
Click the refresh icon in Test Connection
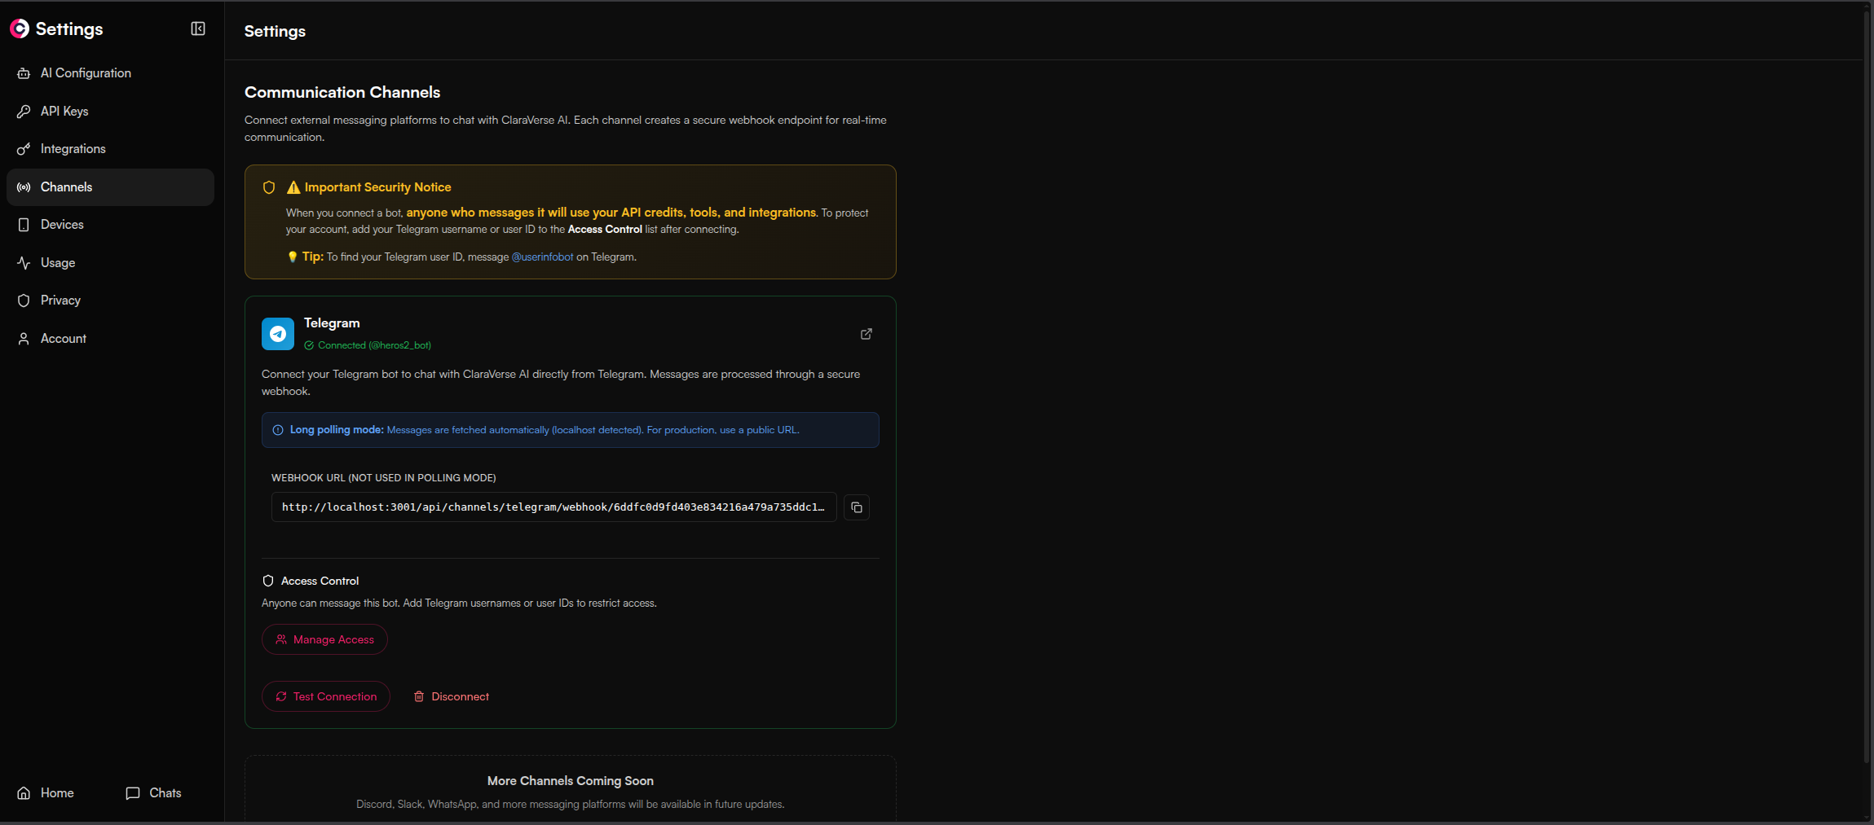click(x=281, y=696)
